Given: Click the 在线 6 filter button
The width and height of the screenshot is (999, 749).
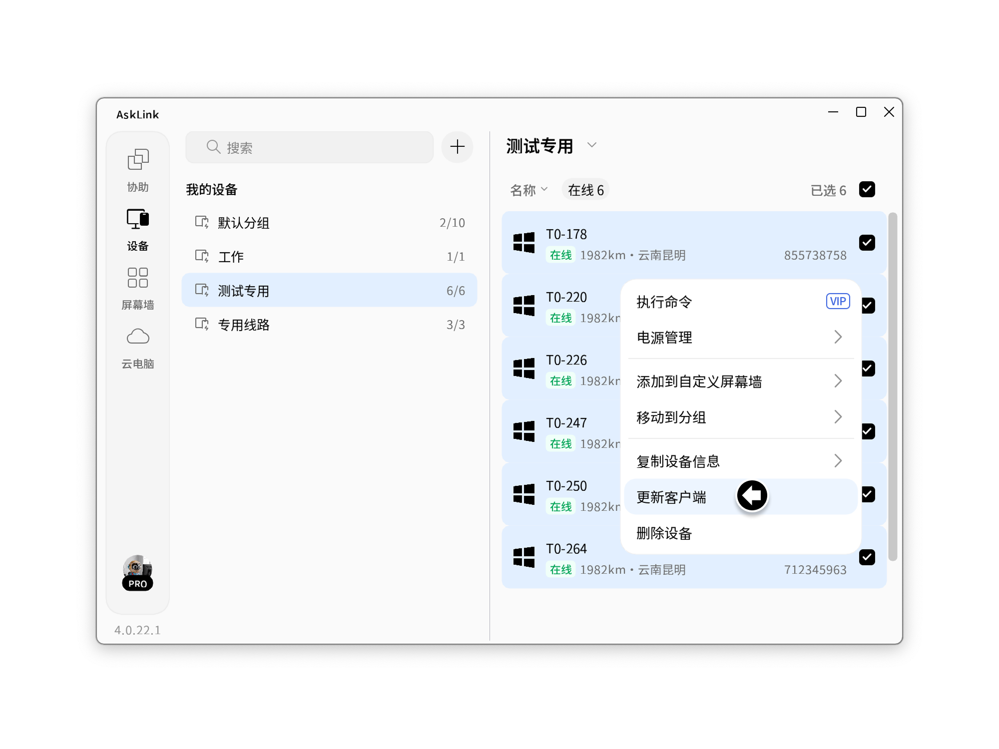Looking at the screenshot, I should pyautogui.click(x=585, y=189).
